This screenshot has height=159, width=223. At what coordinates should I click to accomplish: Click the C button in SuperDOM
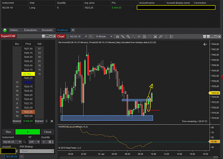pyautogui.click(x=46, y=121)
